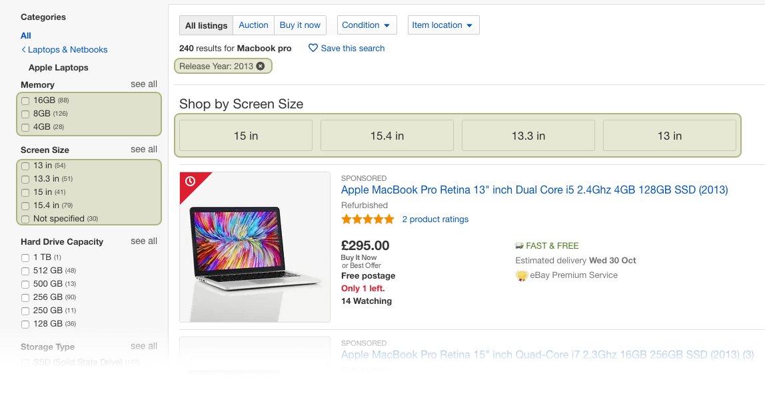Image resolution: width=765 pixels, height=399 pixels.
Task: Click the eBay Premium Service badge icon
Action: (522, 276)
